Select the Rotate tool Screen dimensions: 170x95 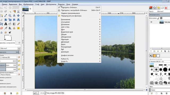coord(6,20)
